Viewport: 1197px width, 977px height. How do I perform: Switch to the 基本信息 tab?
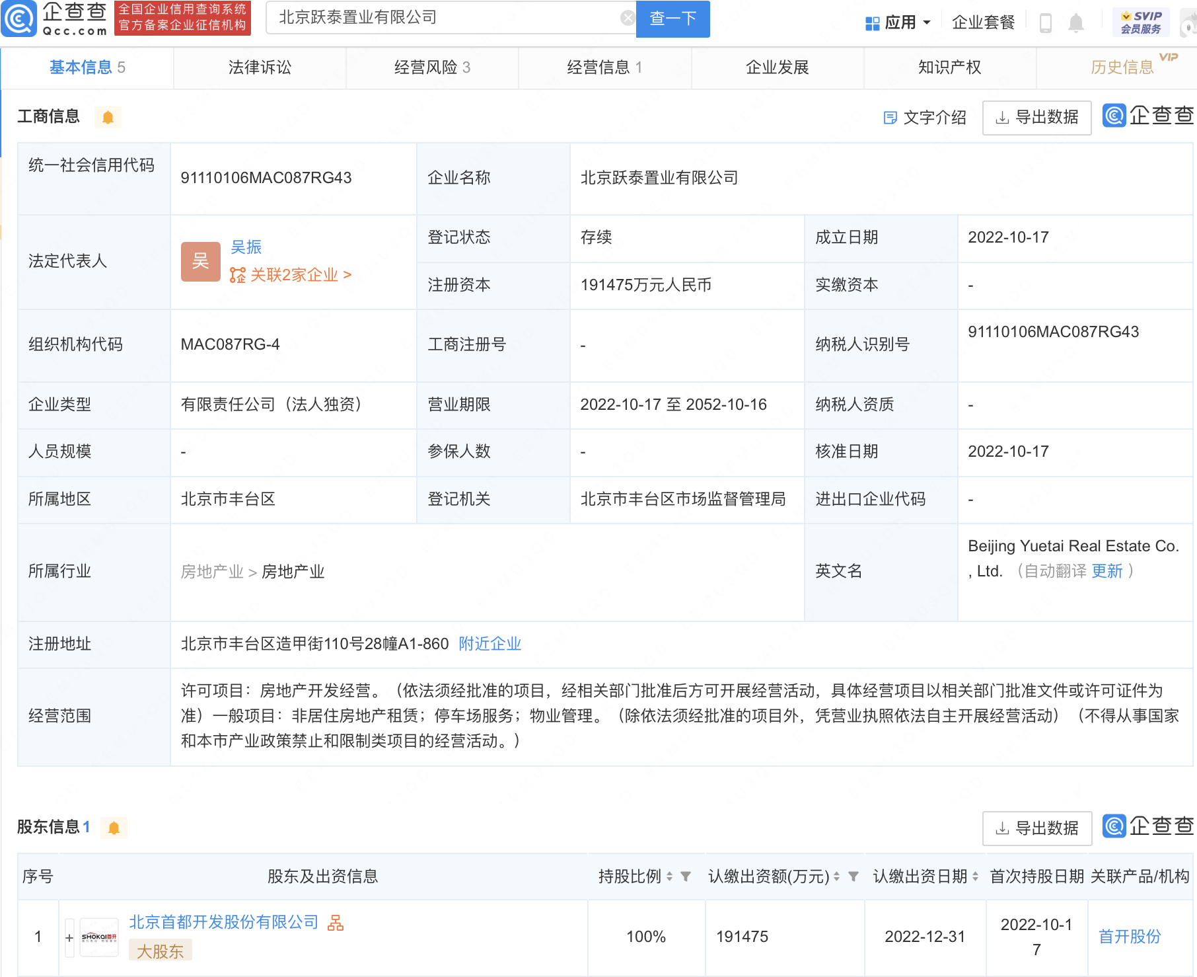[x=87, y=67]
